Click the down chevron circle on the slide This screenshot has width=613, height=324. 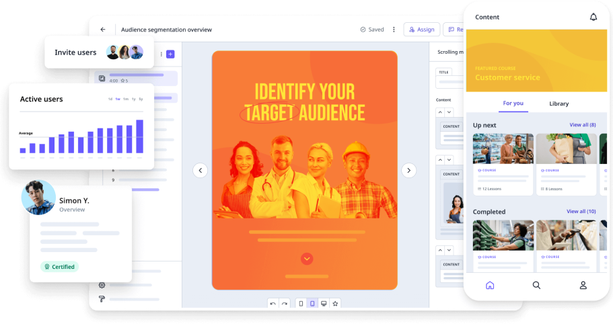[307, 258]
